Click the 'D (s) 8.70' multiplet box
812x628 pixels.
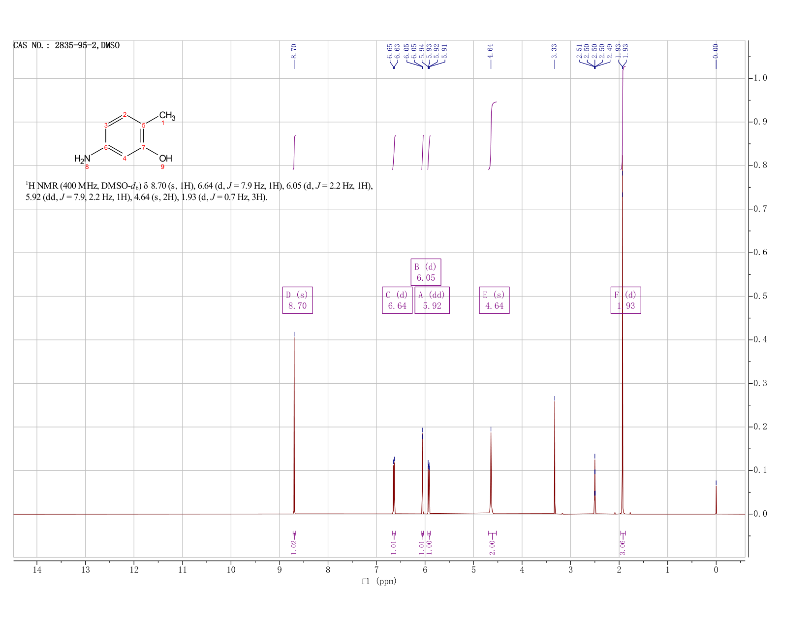pyautogui.click(x=298, y=300)
